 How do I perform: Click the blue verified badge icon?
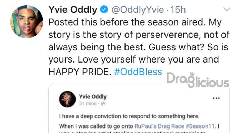[104, 9]
